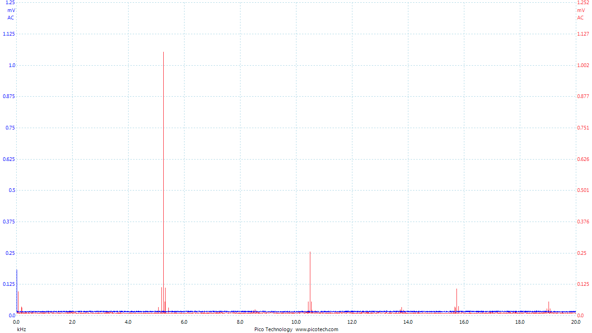Viewport: 592px width, 333px height.
Task: Click the Pico Technology label
Action: tap(273, 329)
